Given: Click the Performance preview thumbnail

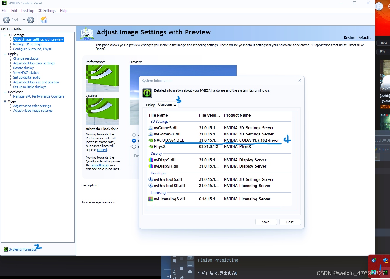Looking at the screenshot, I should point(102,78).
